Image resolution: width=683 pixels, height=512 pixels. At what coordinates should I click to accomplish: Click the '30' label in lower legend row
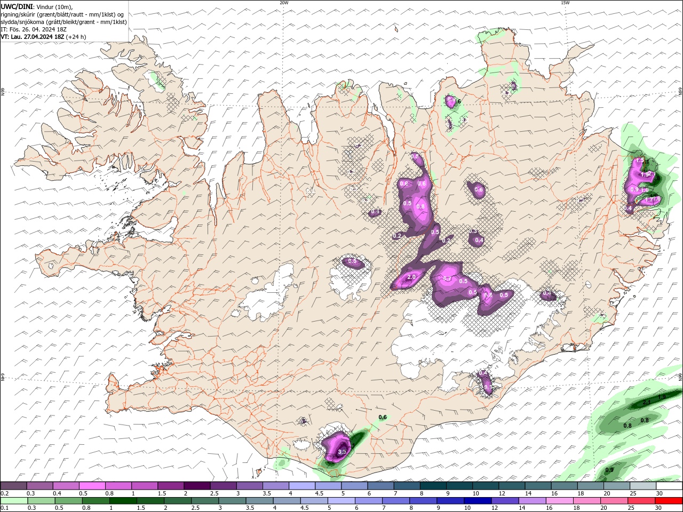[x=660, y=508]
